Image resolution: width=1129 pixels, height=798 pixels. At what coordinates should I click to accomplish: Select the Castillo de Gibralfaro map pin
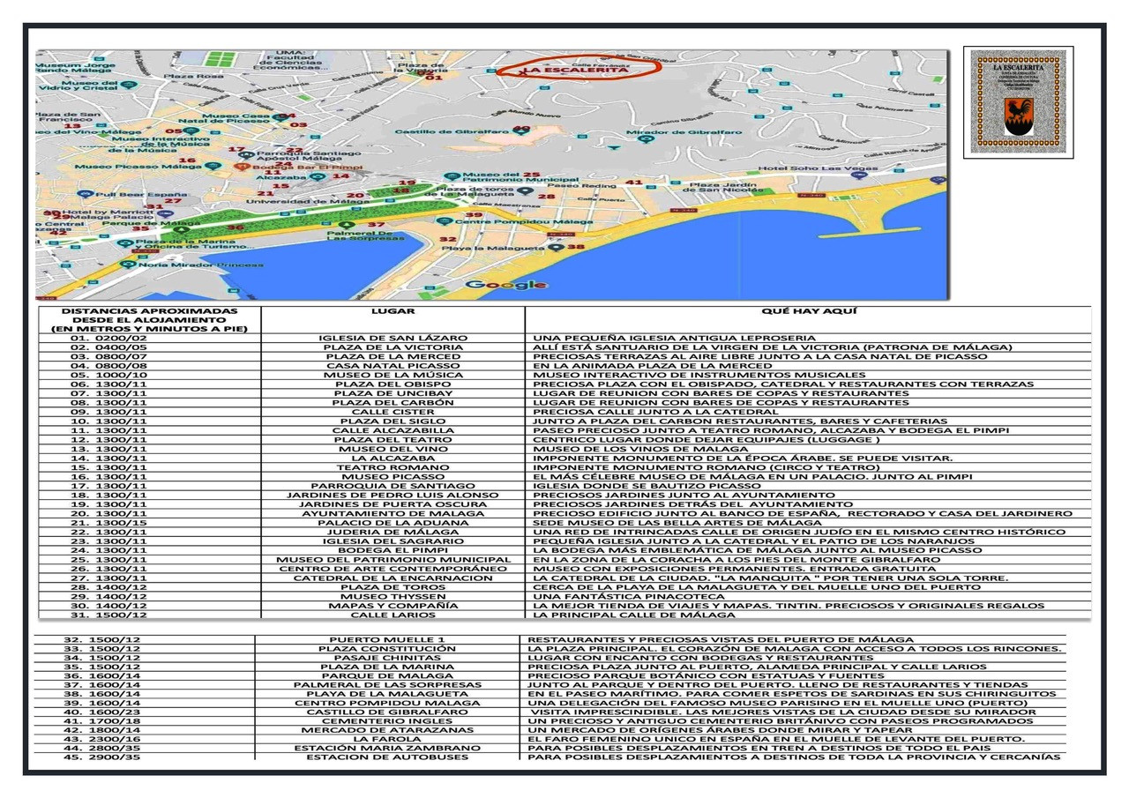(x=520, y=131)
